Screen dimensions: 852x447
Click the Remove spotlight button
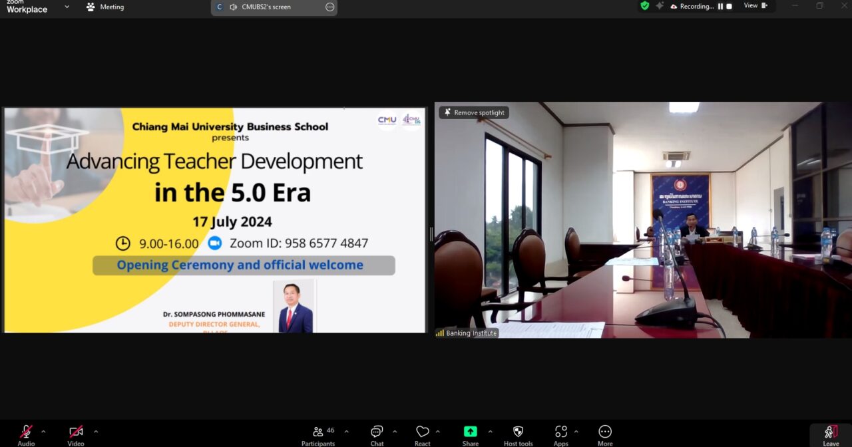click(x=474, y=113)
